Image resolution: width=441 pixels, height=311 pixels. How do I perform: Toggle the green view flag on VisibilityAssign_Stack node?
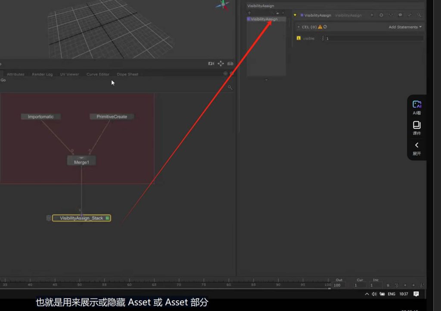(x=107, y=218)
